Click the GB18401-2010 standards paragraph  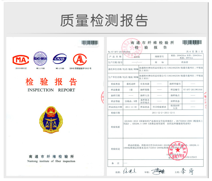point(163,122)
